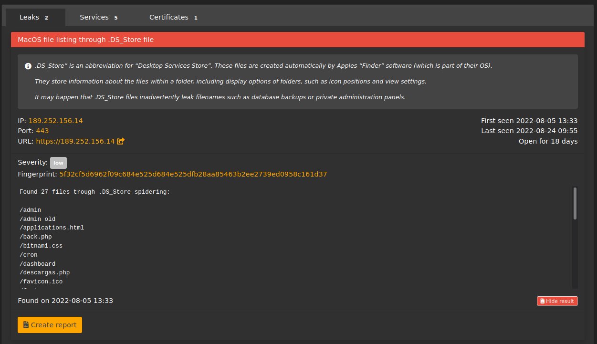
Task: Click the info icon in the description box
Action: (28, 66)
